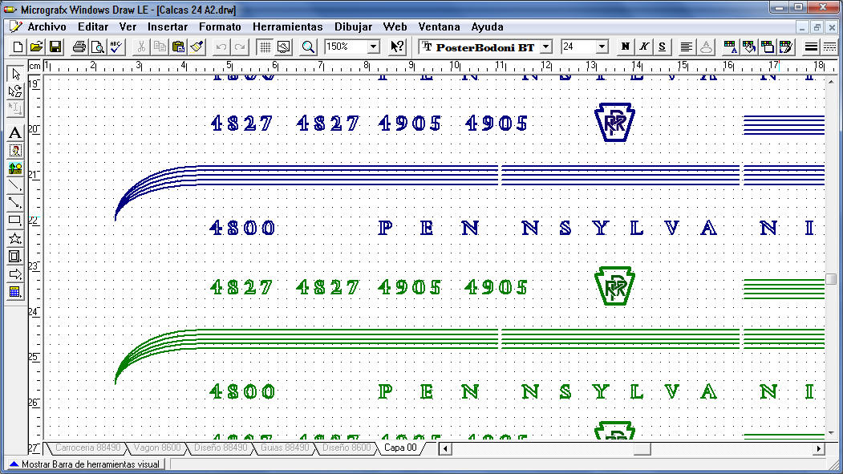This screenshot has width=843, height=474.
Task: Open print preview
Action: (97, 47)
